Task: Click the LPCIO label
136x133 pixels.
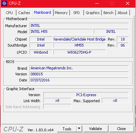Action: coord(22,52)
